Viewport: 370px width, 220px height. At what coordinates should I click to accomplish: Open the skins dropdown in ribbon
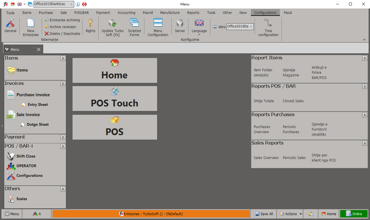(251, 27)
